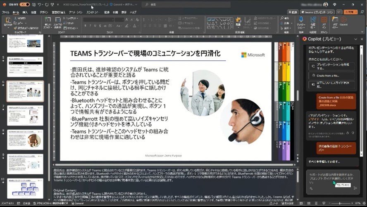Image resolution: width=367 pixels, height=207 pixels.
Task: Click the zoom slider in status bar
Action: coord(341,204)
